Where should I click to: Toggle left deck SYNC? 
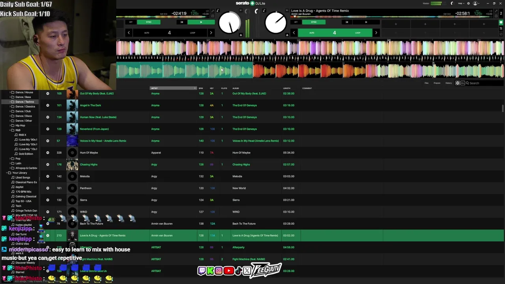point(149,22)
